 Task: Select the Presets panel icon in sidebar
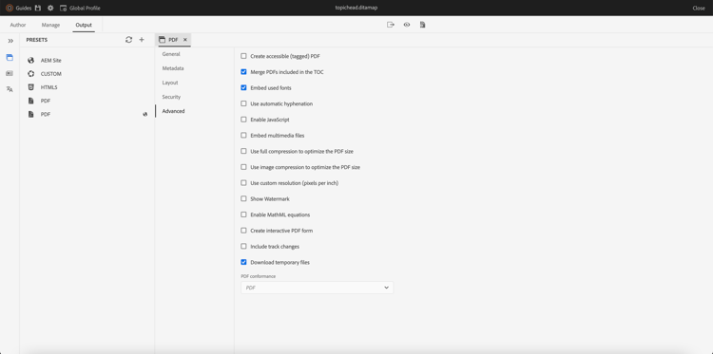(10, 58)
